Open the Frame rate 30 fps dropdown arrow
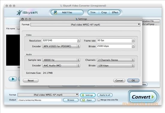 133,40
